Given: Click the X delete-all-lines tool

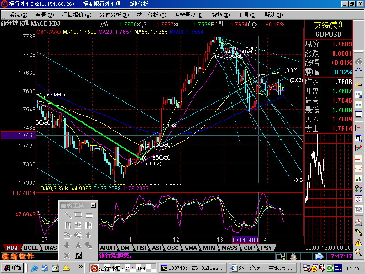Looking at the screenshot, I should tap(67, 256).
